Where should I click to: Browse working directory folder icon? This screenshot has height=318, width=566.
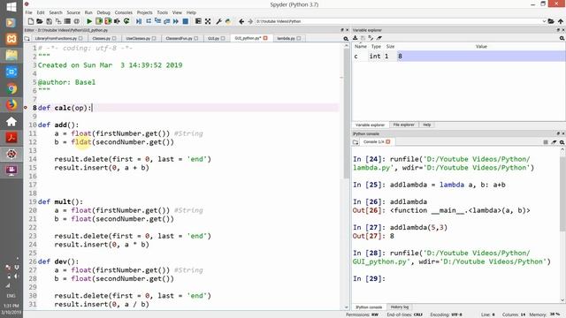coord(551,21)
